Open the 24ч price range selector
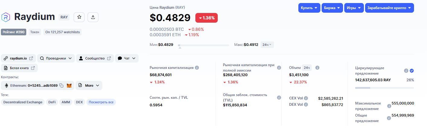Screen dimensions: 427x132 pos(267,45)
